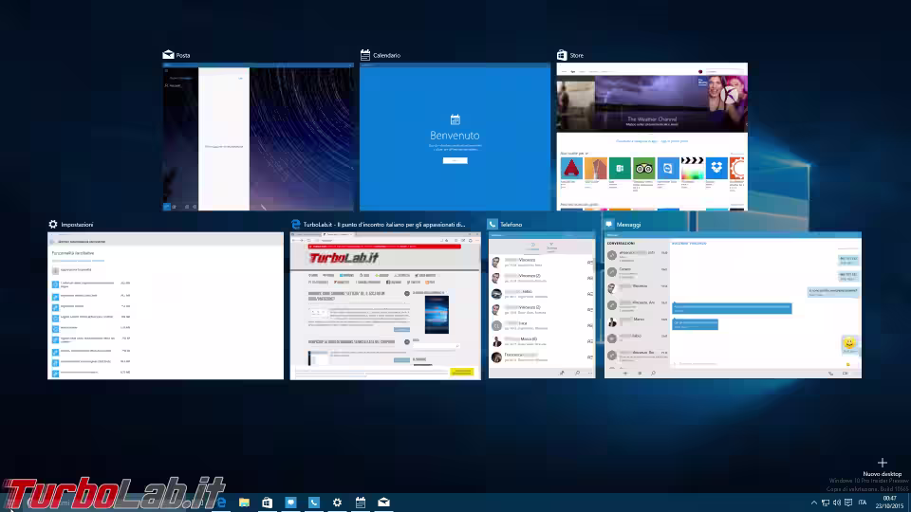Click the AutoCAD tile in Store window

click(571, 168)
